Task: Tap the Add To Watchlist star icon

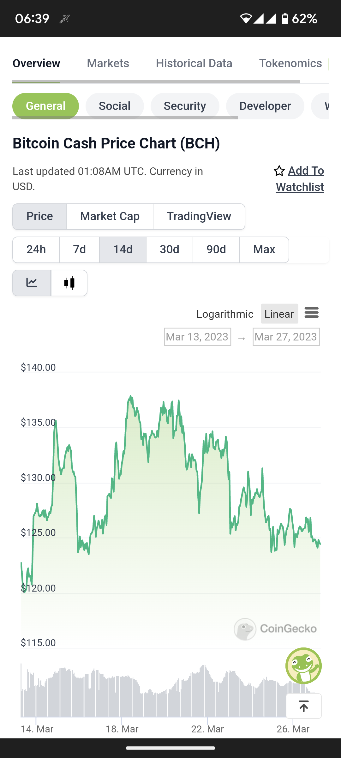Action: [279, 171]
